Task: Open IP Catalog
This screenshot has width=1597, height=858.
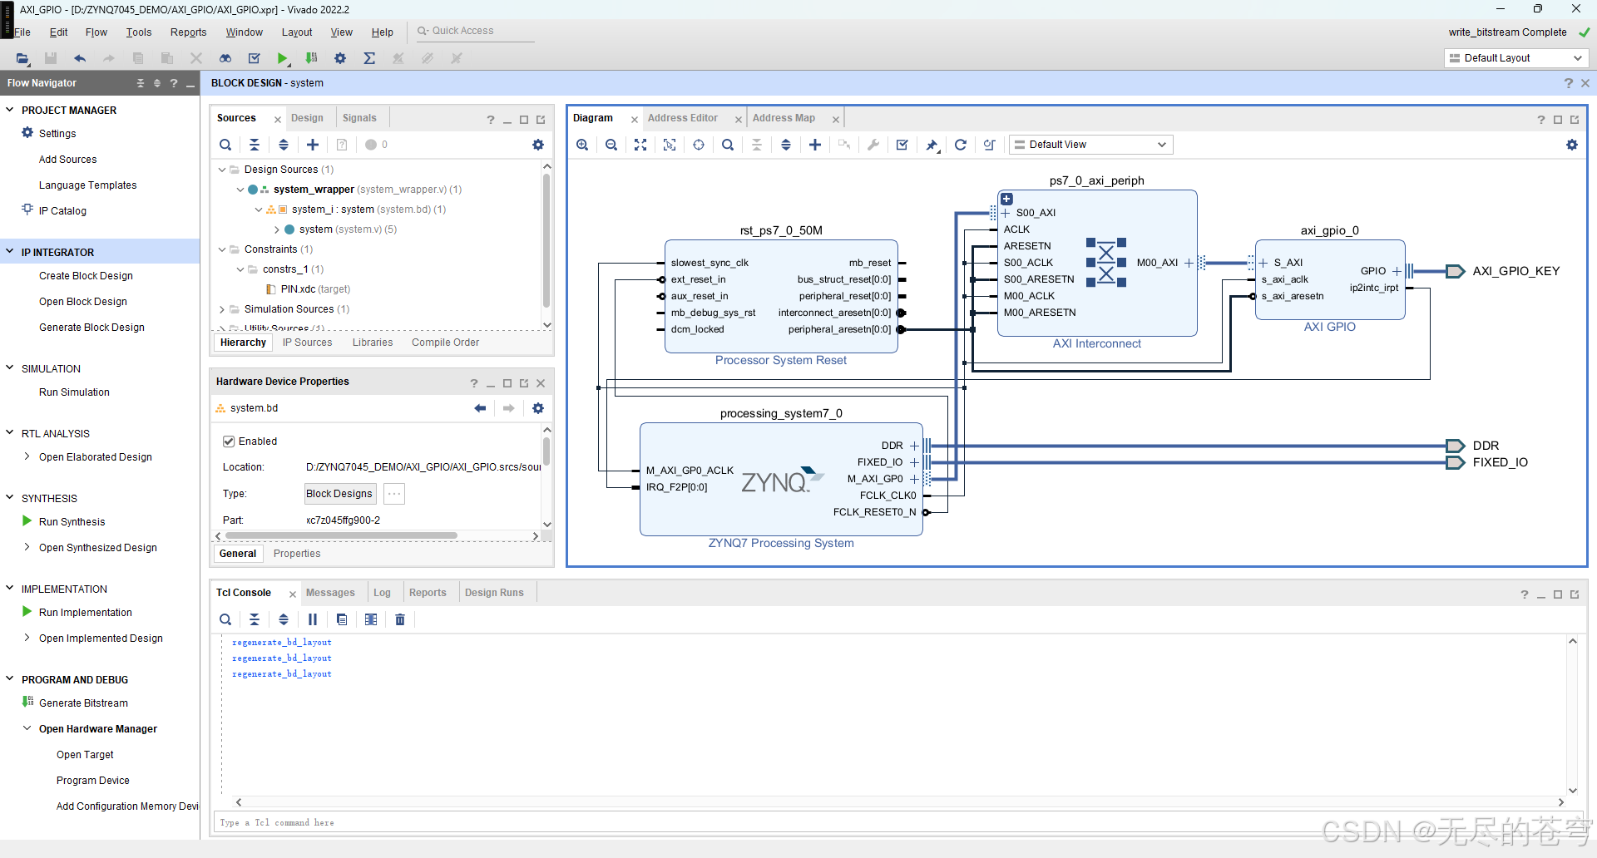Action: (62, 211)
